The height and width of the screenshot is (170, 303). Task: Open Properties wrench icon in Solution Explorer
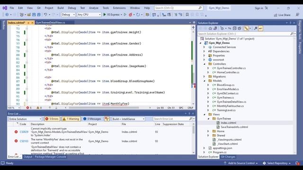click(256, 28)
